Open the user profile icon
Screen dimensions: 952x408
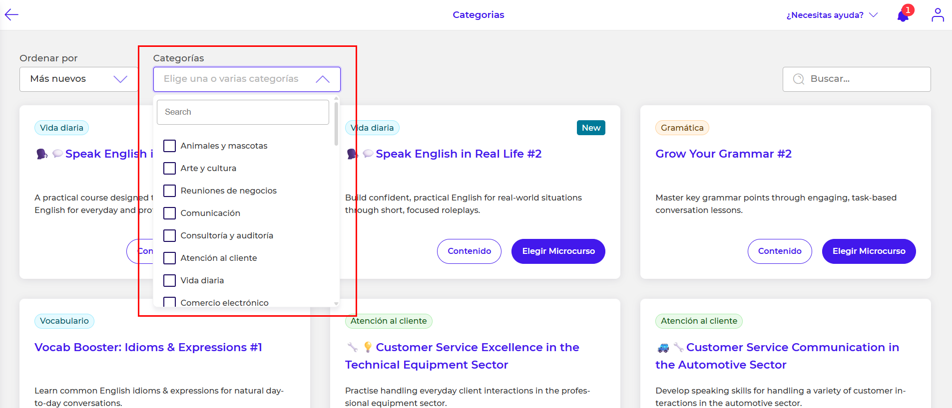click(938, 15)
